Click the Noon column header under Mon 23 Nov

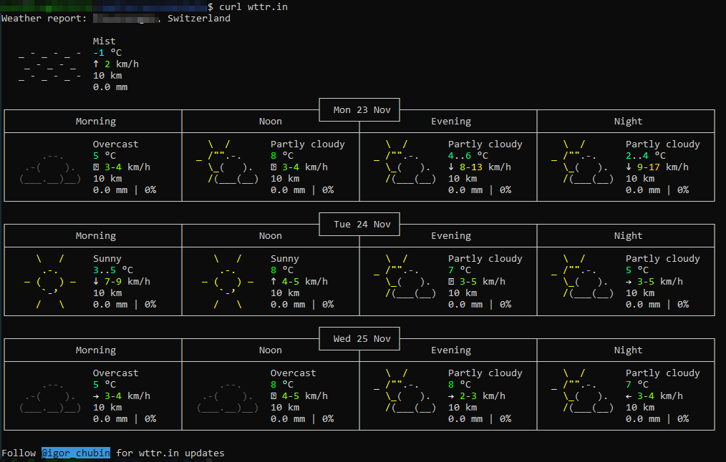pyautogui.click(x=271, y=121)
